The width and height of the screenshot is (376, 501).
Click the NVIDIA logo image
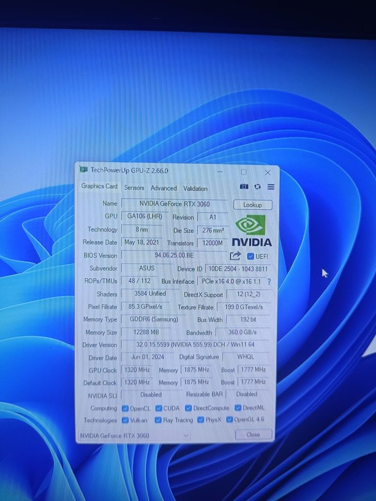pos(252,231)
